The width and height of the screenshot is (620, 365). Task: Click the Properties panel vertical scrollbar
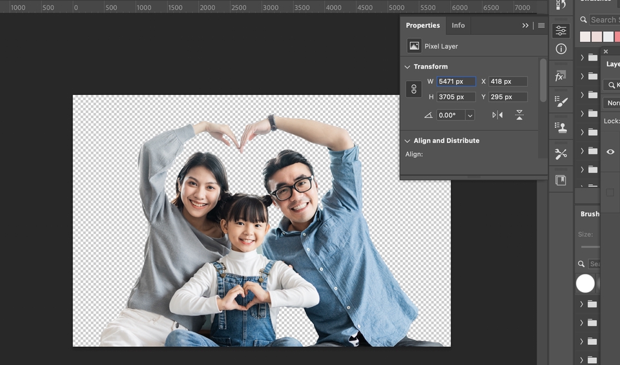[543, 80]
